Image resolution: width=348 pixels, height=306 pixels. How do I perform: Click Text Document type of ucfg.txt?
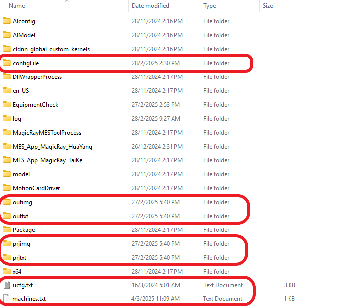pyautogui.click(x=223, y=285)
